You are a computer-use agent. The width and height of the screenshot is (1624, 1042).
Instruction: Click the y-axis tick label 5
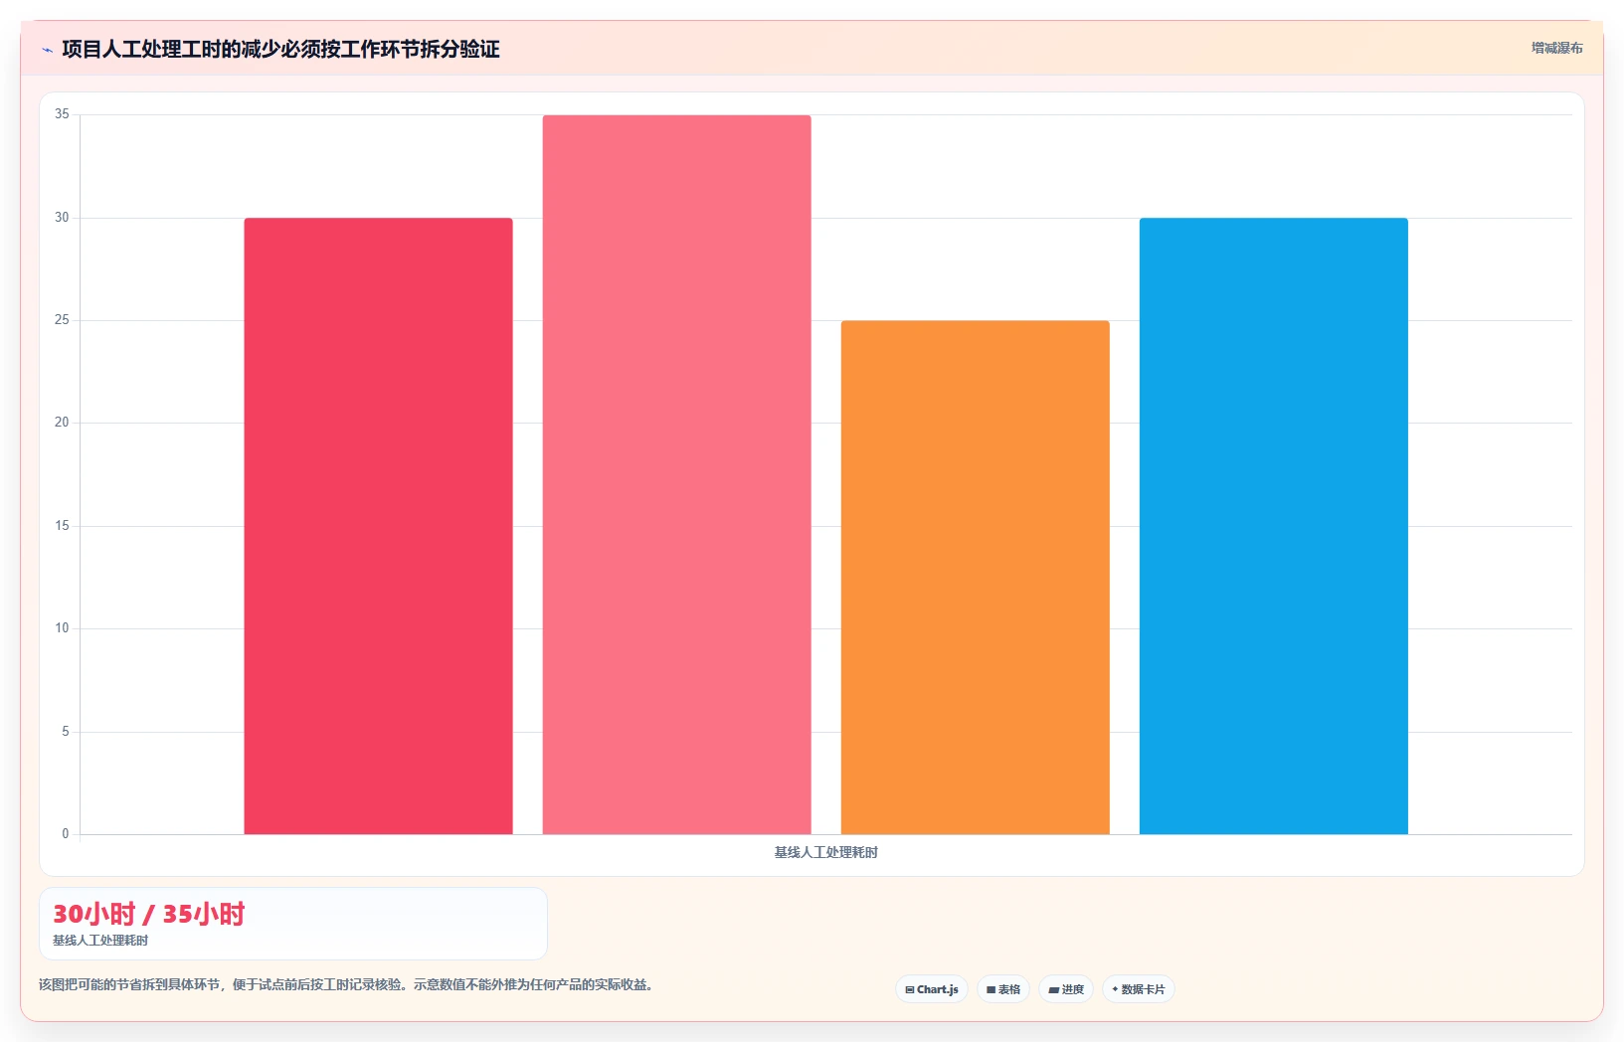[x=66, y=732]
